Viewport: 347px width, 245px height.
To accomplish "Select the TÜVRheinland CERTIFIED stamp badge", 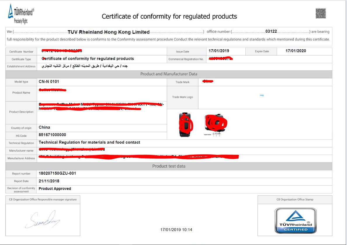I will tap(296, 221).
